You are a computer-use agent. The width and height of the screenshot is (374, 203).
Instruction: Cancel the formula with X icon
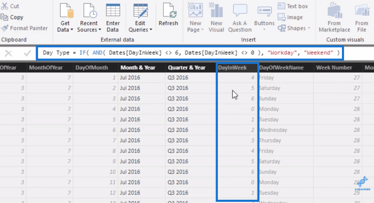click(8, 53)
